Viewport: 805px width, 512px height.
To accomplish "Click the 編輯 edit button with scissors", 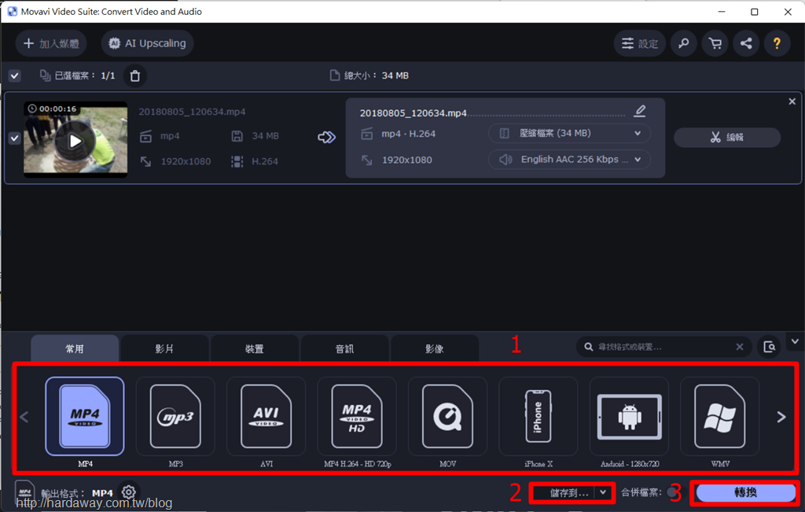I will click(727, 138).
